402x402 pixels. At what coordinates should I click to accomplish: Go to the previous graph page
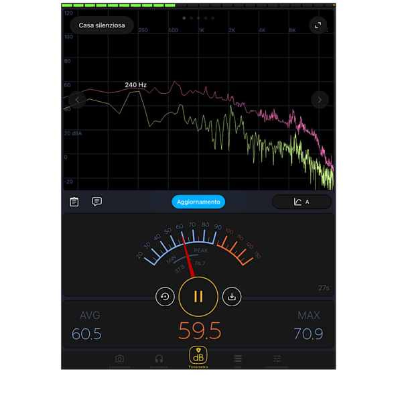point(77,100)
